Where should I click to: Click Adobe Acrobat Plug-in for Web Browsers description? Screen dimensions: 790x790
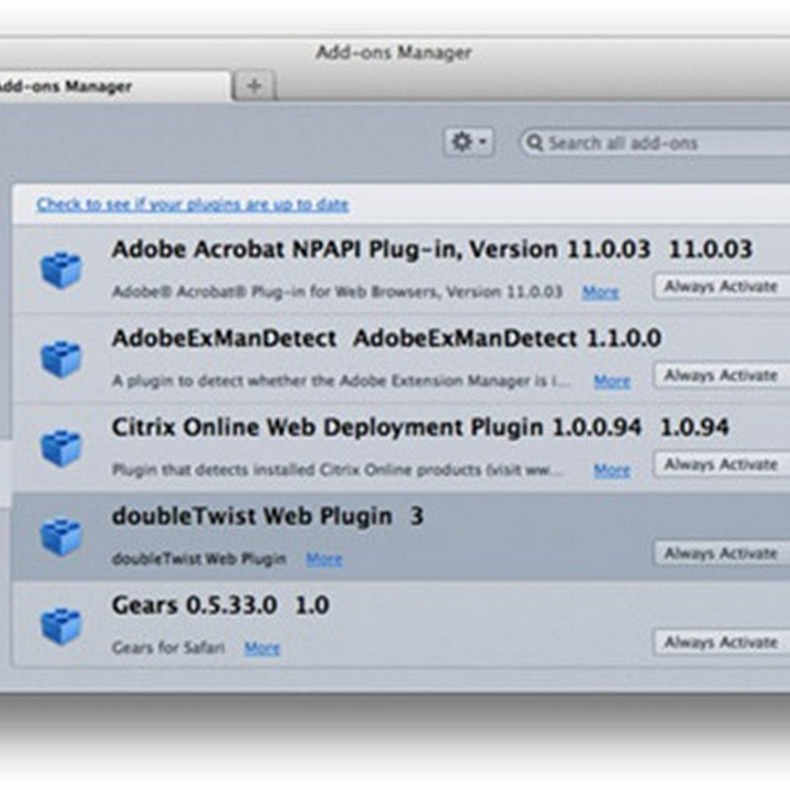337,291
